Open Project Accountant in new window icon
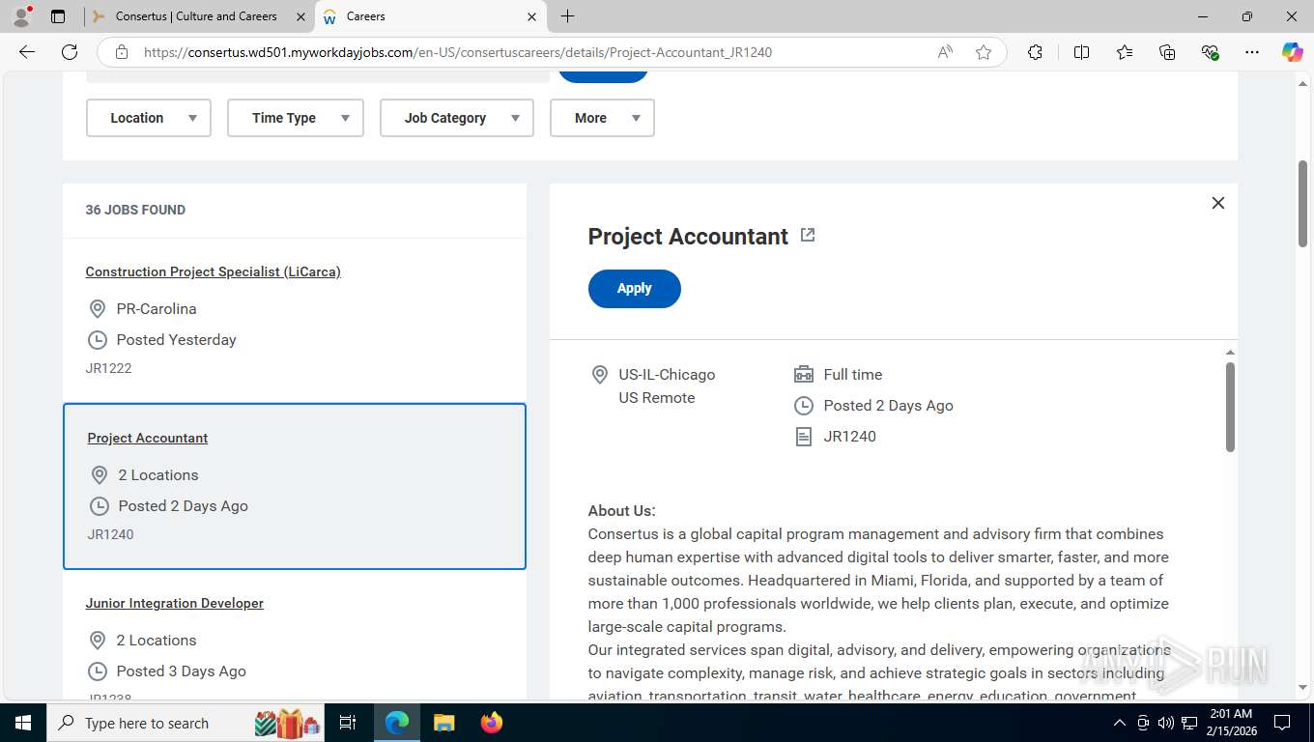The image size is (1314, 742). click(x=808, y=235)
